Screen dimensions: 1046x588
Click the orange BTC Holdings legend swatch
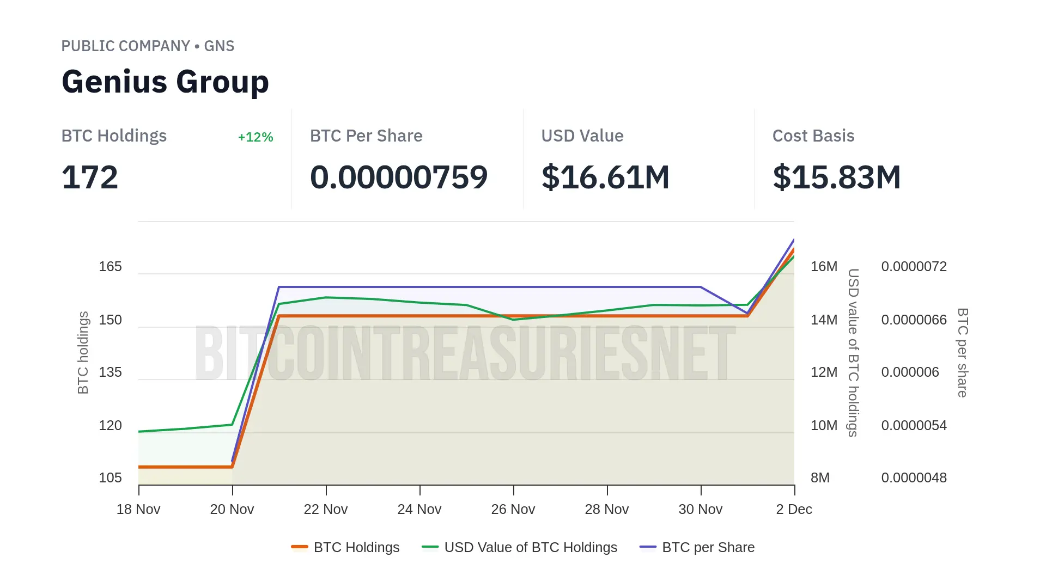coord(300,547)
